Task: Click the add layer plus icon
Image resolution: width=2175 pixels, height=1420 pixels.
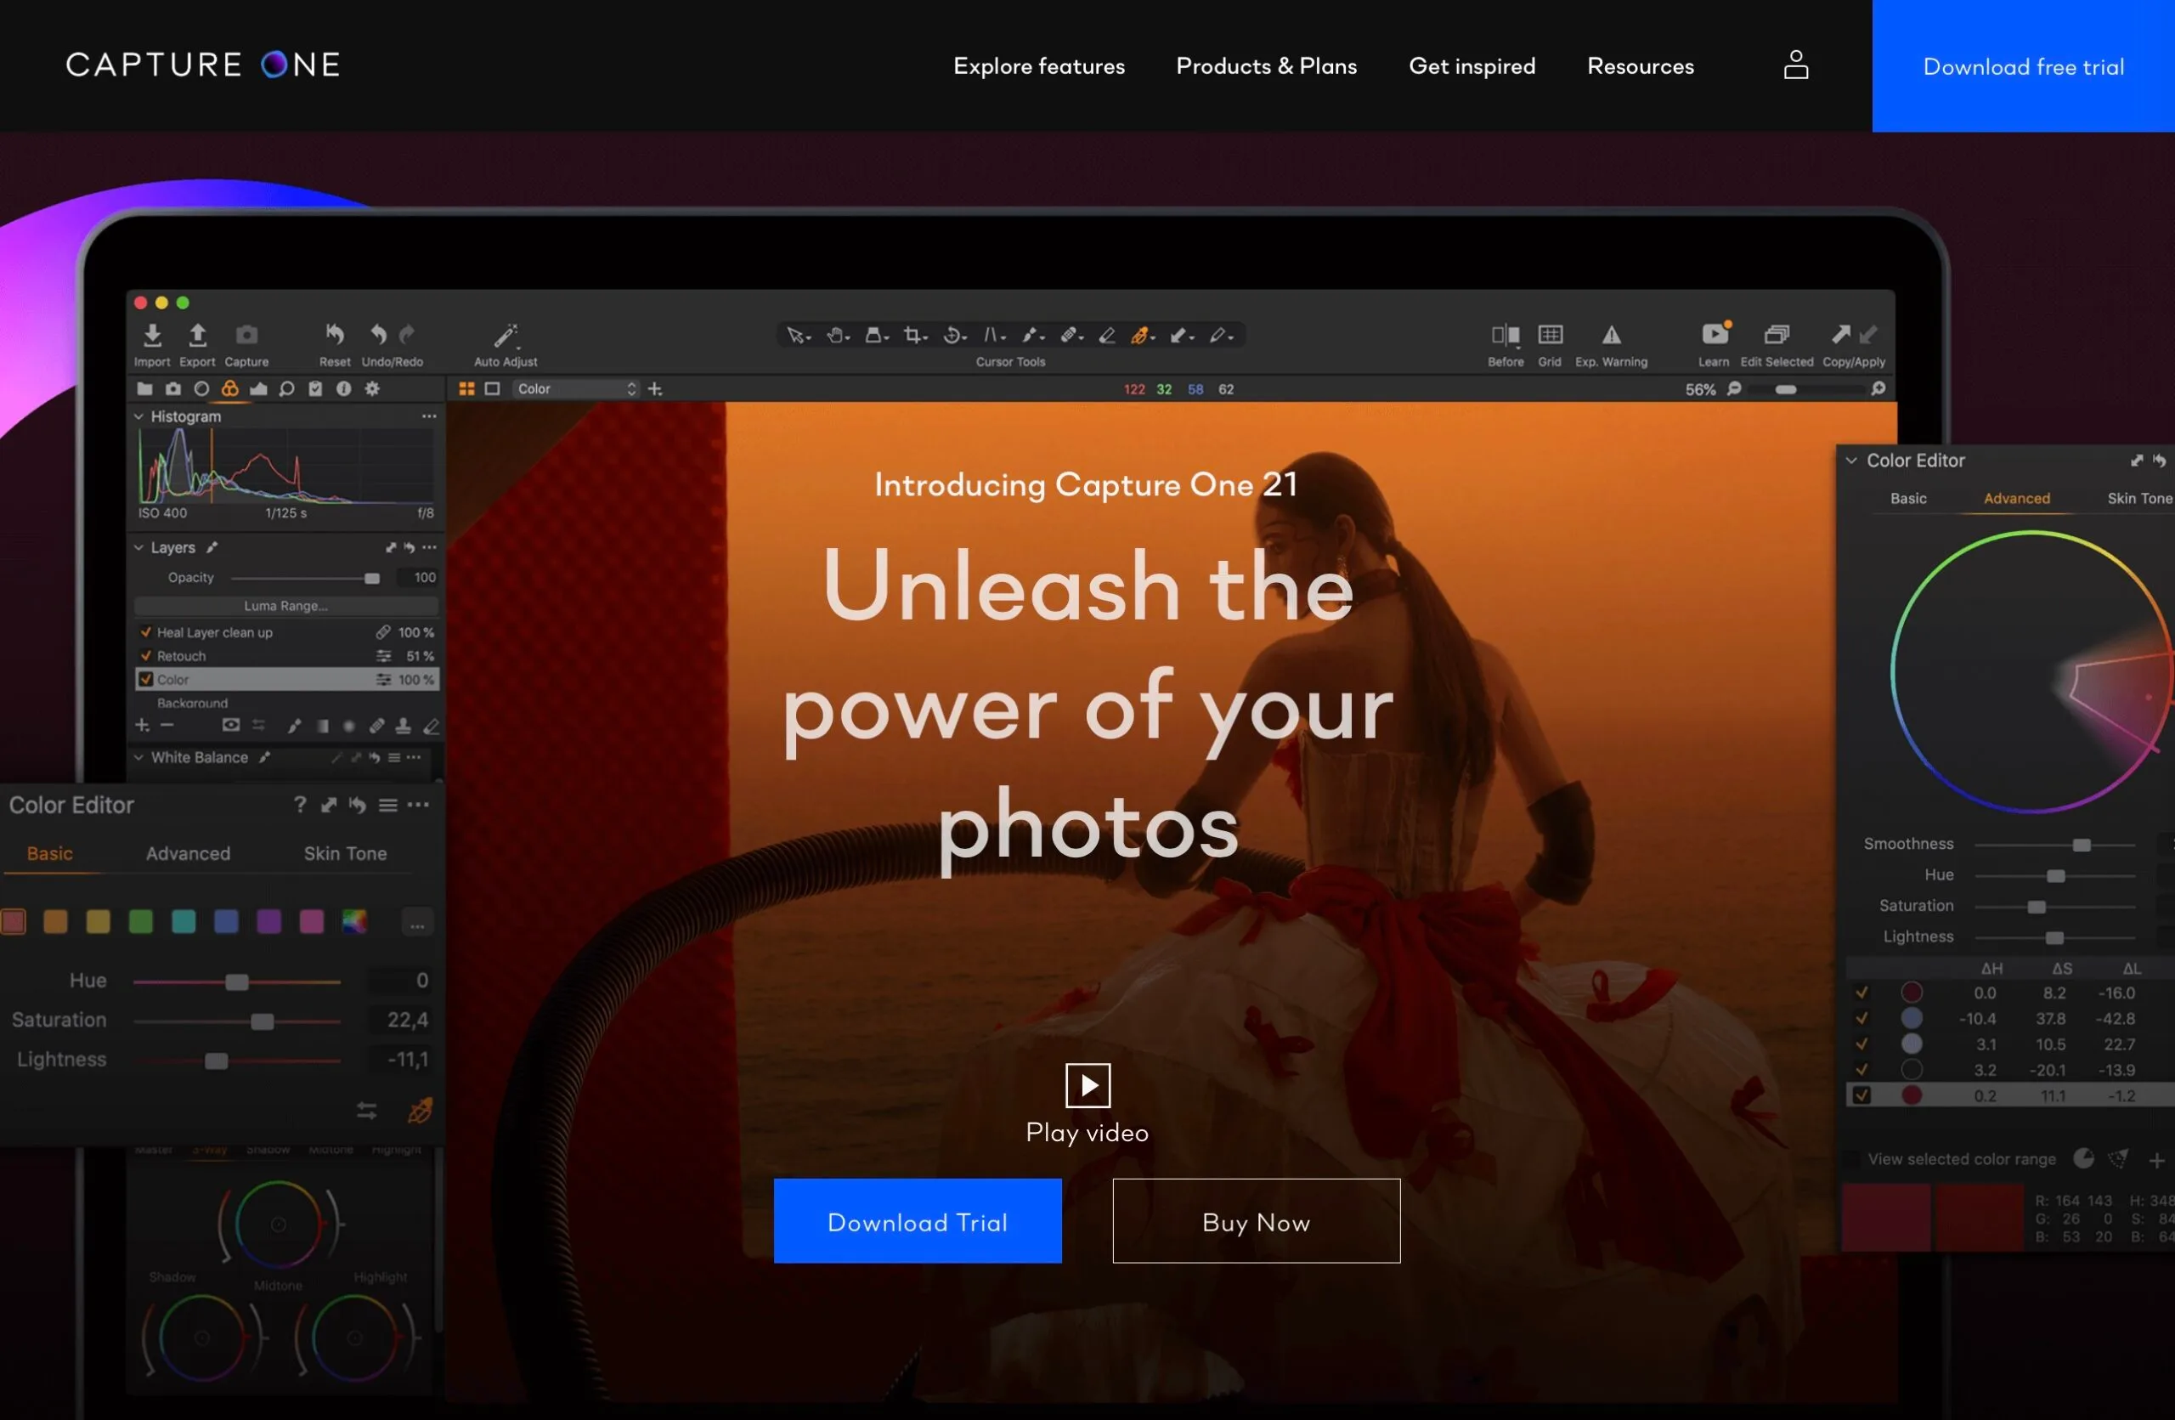Action: coord(143,726)
